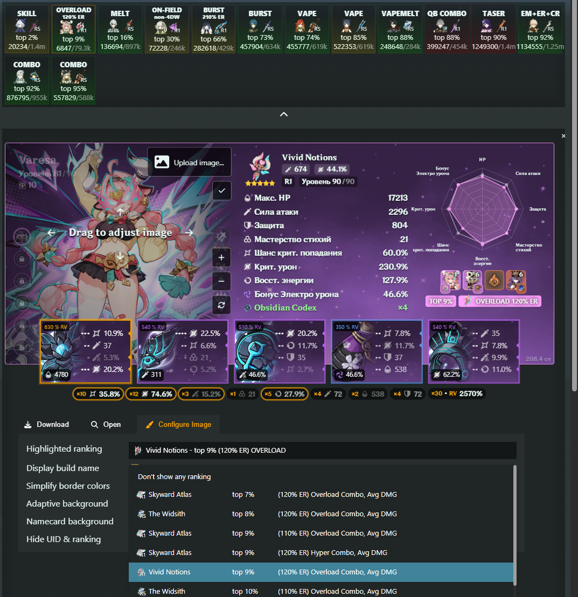Open the COMBO top 92% ranking card
The image size is (578, 597).
coord(27,80)
